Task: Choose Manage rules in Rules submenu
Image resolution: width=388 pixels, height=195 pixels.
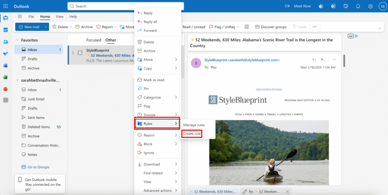Action: [194, 125]
